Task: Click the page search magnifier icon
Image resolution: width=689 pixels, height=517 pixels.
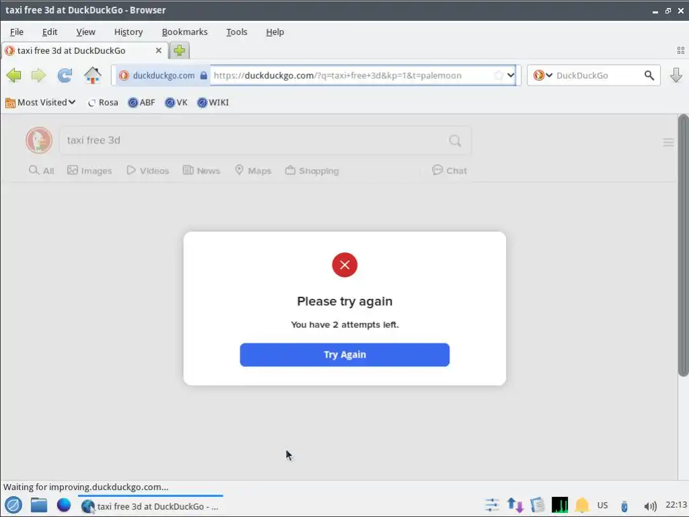Action: click(x=456, y=140)
